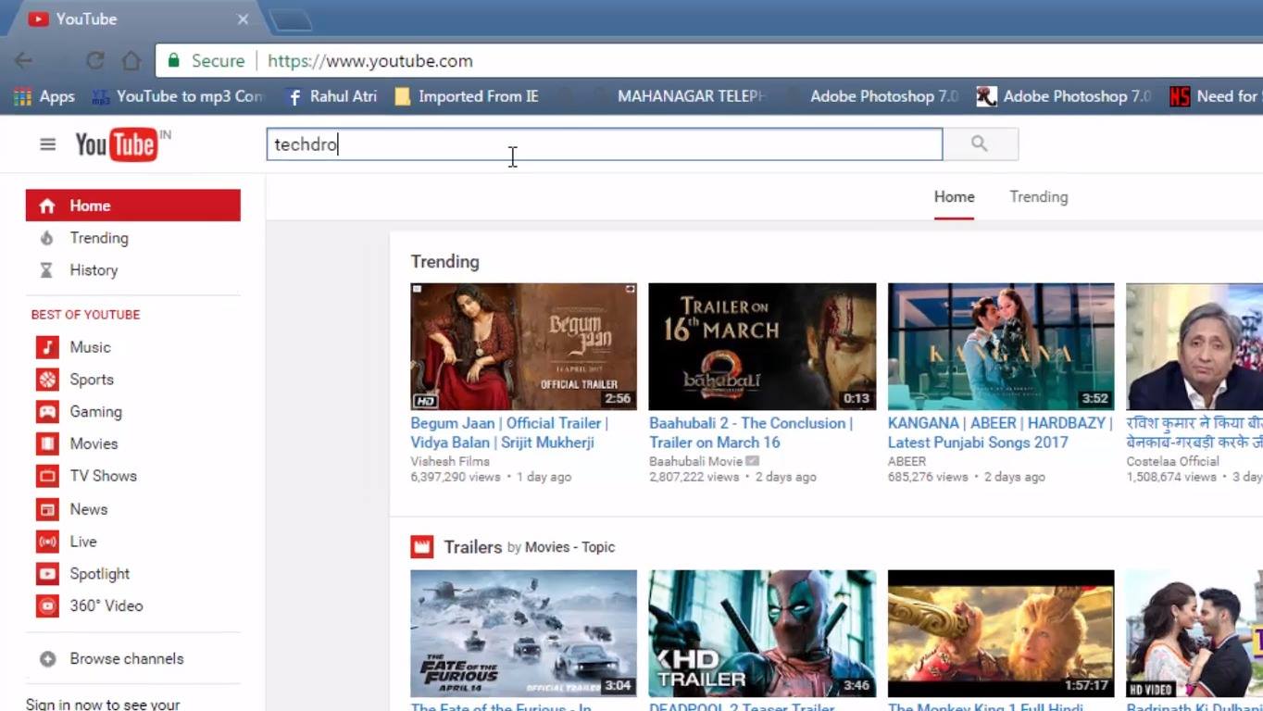Click the Movies - Topic channel link
Image resolution: width=1263 pixels, height=711 pixels.
click(x=569, y=547)
